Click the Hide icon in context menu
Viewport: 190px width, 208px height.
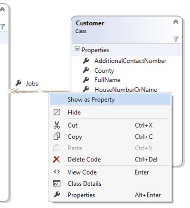click(57, 112)
